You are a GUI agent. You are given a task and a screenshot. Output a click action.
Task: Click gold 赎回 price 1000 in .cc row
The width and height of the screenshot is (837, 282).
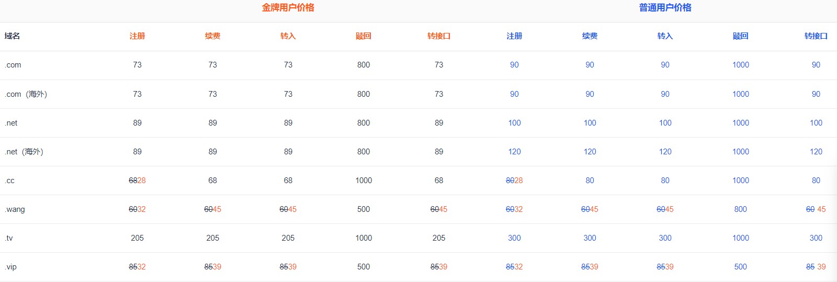[x=363, y=181]
